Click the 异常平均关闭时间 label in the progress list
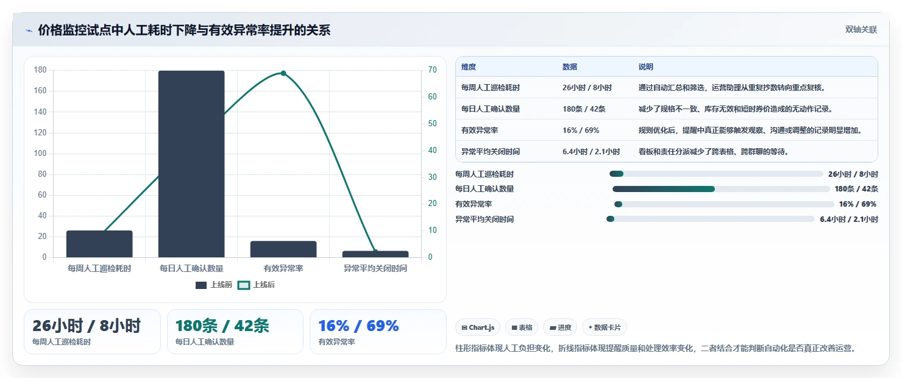 coord(485,219)
